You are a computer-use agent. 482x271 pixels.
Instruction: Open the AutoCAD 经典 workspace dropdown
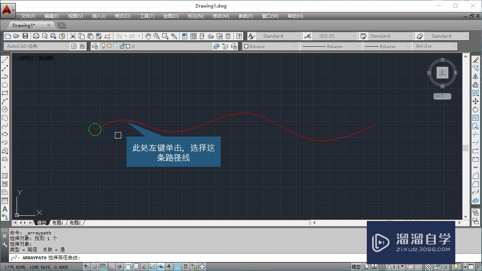[x=37, y=46]
